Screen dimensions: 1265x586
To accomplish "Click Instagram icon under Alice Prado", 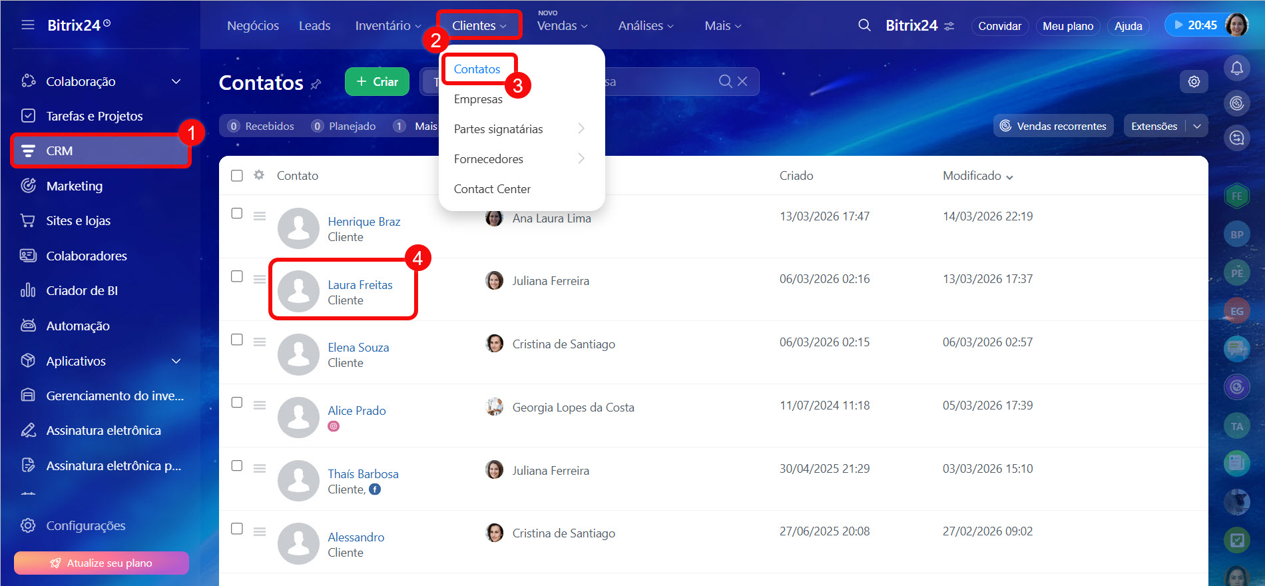I will click(x=334, y=426).
